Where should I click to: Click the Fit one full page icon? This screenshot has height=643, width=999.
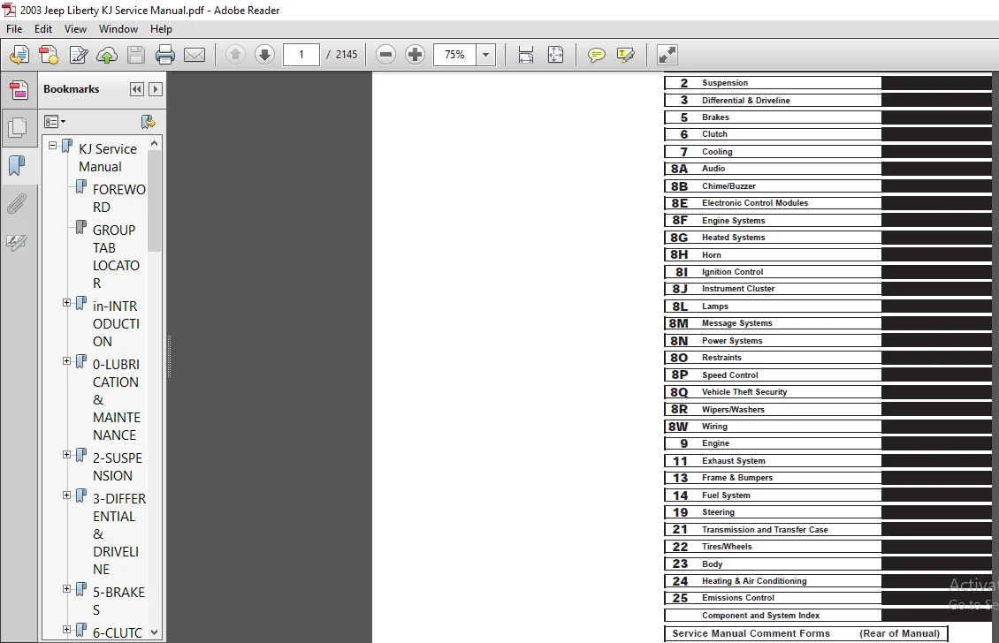(x=555, y=55)
